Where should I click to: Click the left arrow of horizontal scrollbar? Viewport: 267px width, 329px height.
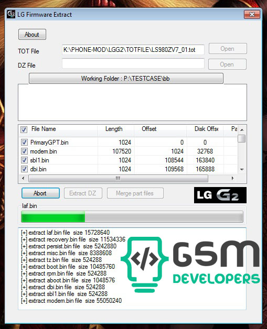[x=23, y=178]
